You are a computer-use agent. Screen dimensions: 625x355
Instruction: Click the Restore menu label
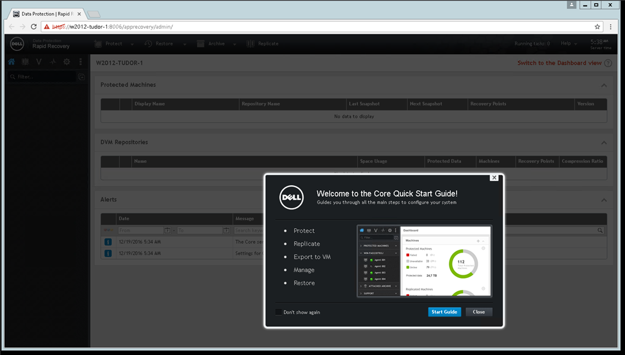164,44
